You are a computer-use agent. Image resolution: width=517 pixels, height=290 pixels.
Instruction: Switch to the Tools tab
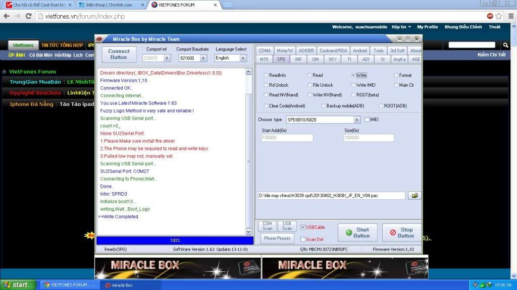pyautogui.click(x=379, y=50)
